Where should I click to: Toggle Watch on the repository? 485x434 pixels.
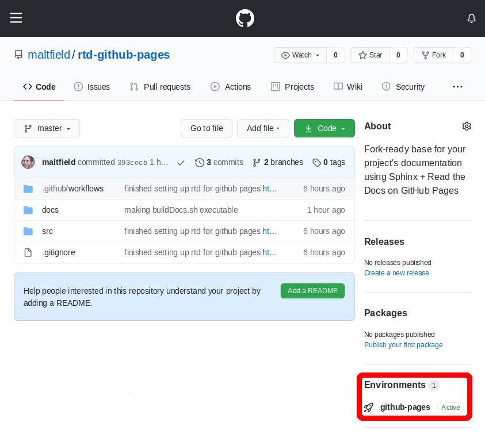pos(300,55)
